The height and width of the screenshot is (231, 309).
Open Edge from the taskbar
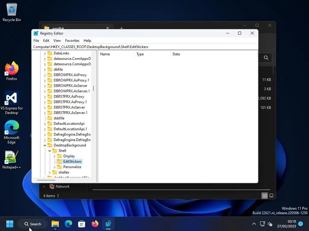tap(68, 224)
